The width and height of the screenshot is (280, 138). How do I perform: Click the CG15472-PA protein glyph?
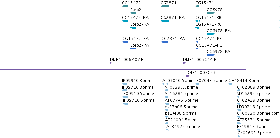(x=125, y=42)
